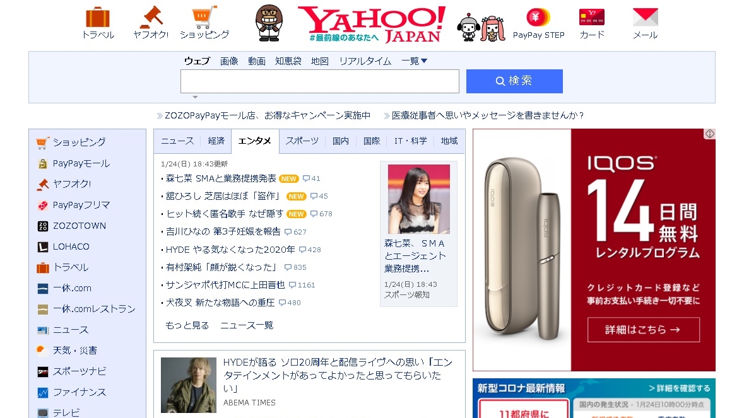Select the 知恵袋 search tab
This screenshot has height=418, width=744.
(288, 61)
